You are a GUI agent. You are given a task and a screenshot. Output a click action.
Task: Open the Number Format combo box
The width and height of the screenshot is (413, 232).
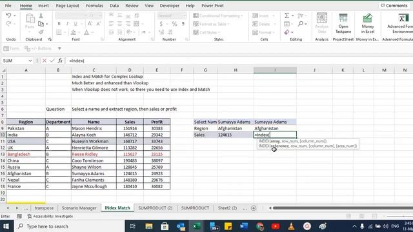(172, 15)
